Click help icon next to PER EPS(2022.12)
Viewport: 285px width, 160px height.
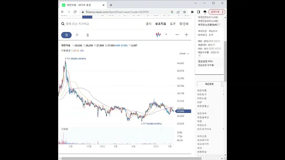click(219, 41)
